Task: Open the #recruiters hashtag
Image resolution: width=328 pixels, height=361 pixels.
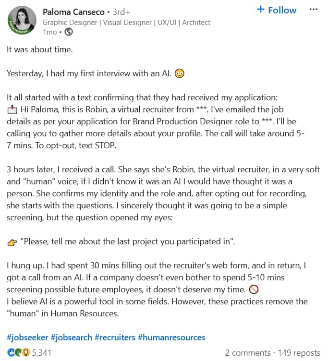Action: point(115,337)
